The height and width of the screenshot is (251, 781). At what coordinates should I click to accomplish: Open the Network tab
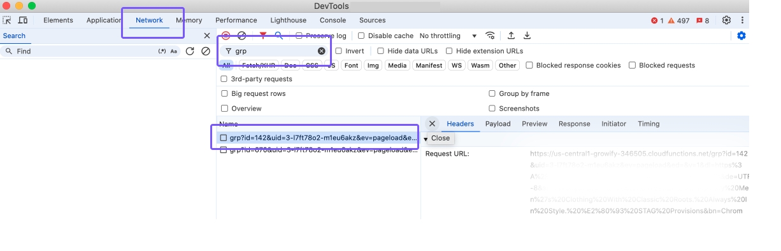pos(149,20)
